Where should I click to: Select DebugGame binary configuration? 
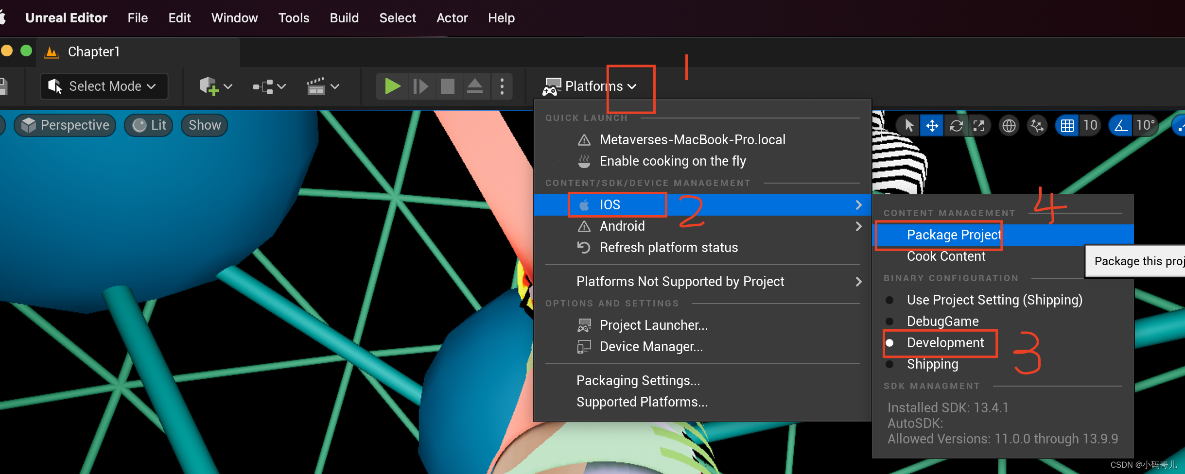pos(1004,322)
